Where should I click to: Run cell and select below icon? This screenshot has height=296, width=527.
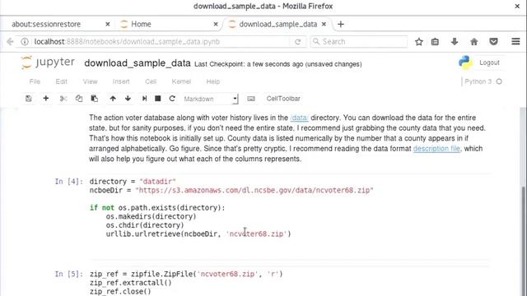(x=144, y=99)
